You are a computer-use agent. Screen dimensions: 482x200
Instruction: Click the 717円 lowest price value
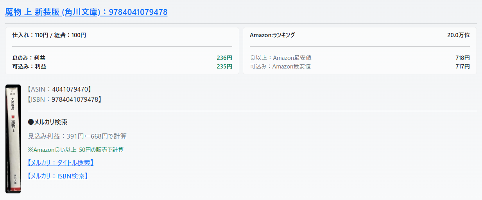tap(462, 67)
